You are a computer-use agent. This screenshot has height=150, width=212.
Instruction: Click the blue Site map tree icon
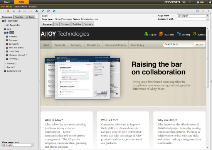pos(179,34)
